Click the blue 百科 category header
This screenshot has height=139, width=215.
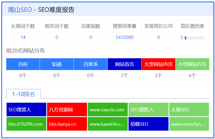(x=23, y=64)
